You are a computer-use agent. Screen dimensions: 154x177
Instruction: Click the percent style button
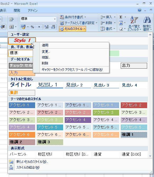pyautogui.click(x=32, y=27)
